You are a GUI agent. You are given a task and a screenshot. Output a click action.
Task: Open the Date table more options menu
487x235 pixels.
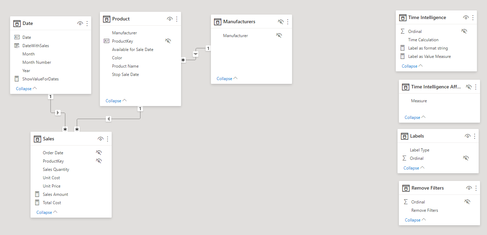point(87,24)
